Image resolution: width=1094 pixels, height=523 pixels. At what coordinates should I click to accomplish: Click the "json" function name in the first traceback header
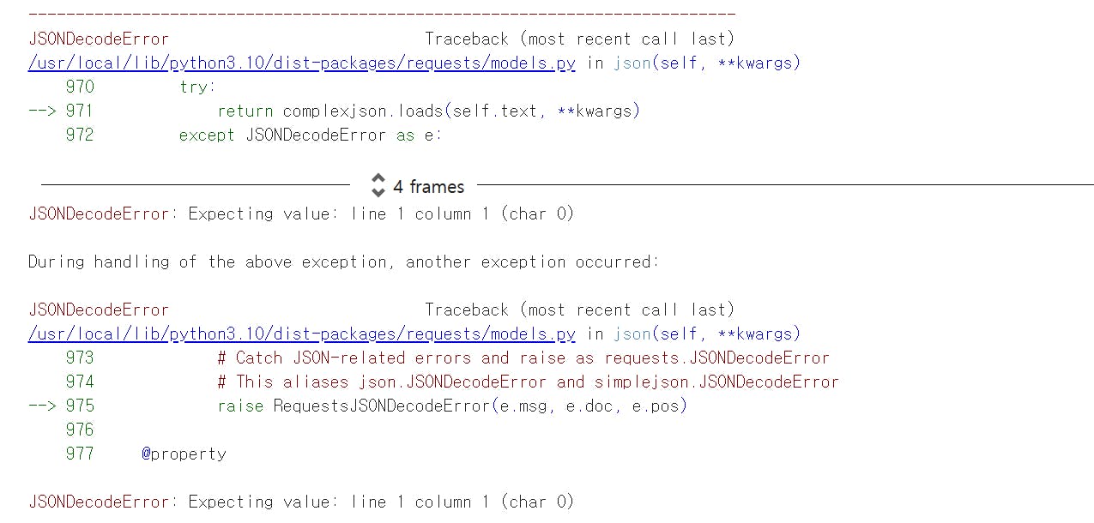pos(632,63)
